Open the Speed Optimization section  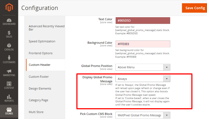click(x=42, y=41)
